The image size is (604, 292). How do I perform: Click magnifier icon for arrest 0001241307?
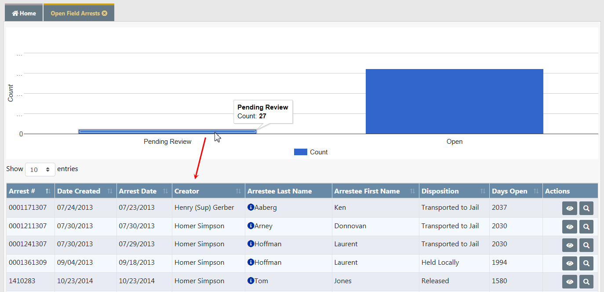(x=586, y=245)
